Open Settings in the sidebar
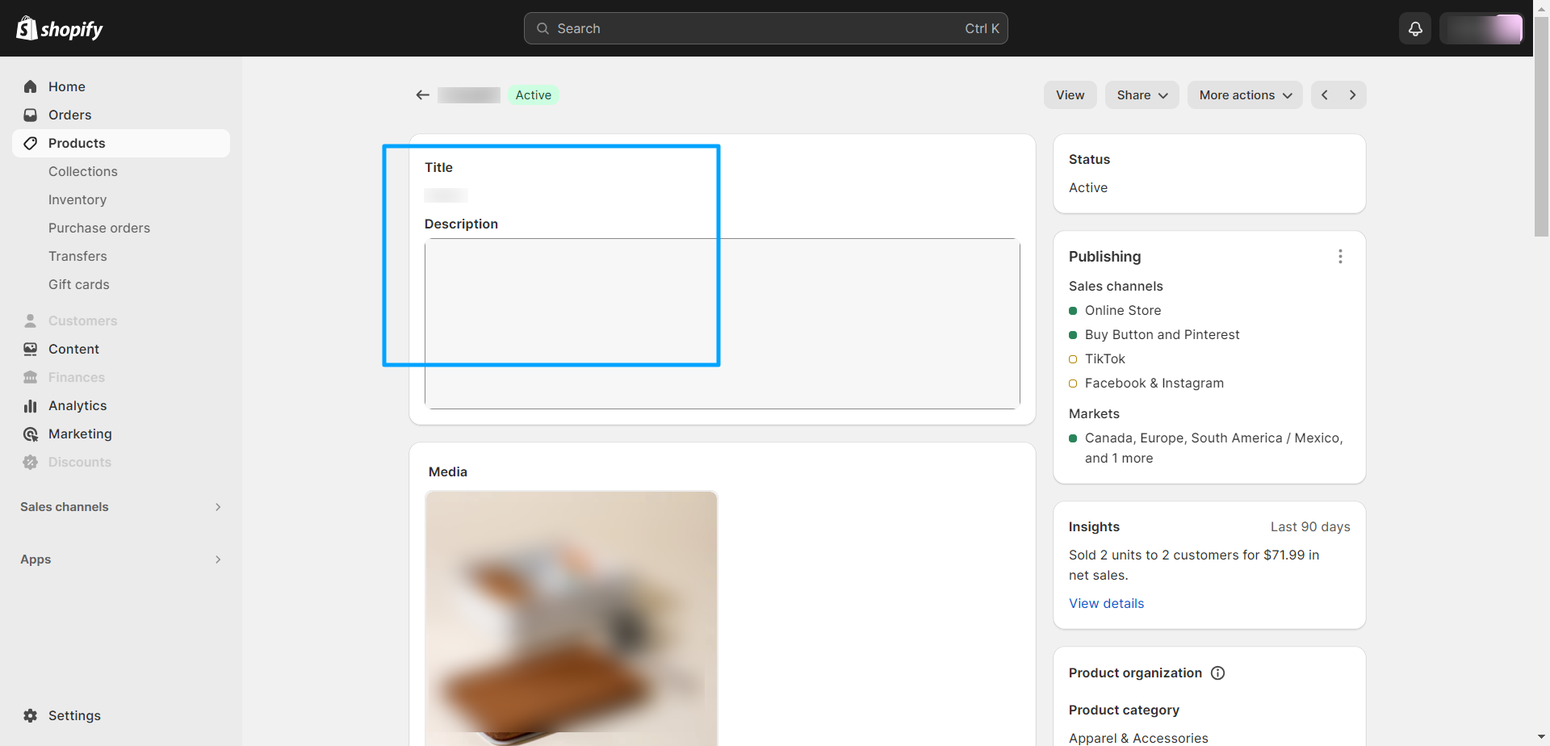Image resolution: width=1550 pixels, height=746 pixels. click(121, 715)
